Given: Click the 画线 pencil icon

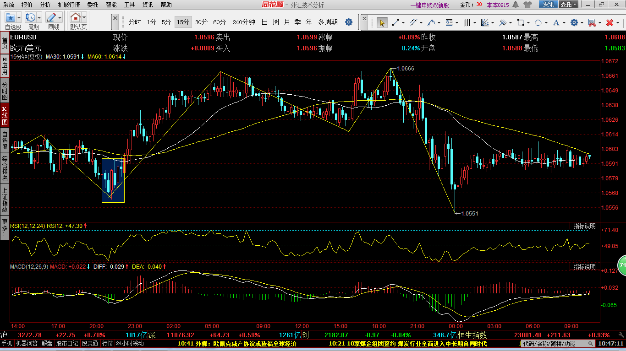Looking at the screenshot, I should point(51,17).
